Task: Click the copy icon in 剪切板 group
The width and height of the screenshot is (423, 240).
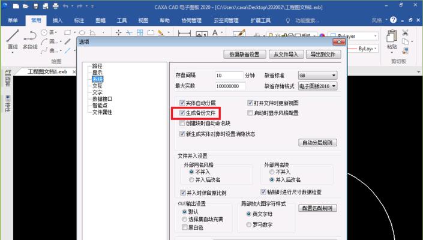Action: (x=405, y=41)
